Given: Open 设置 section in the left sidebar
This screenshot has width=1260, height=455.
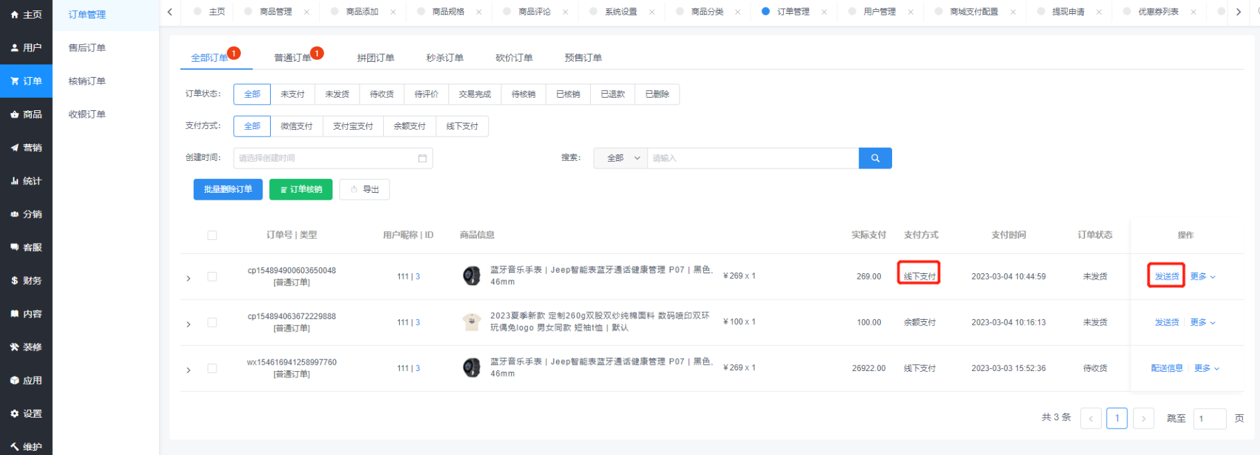Looking at the screenshot, I should coord(26,414).
